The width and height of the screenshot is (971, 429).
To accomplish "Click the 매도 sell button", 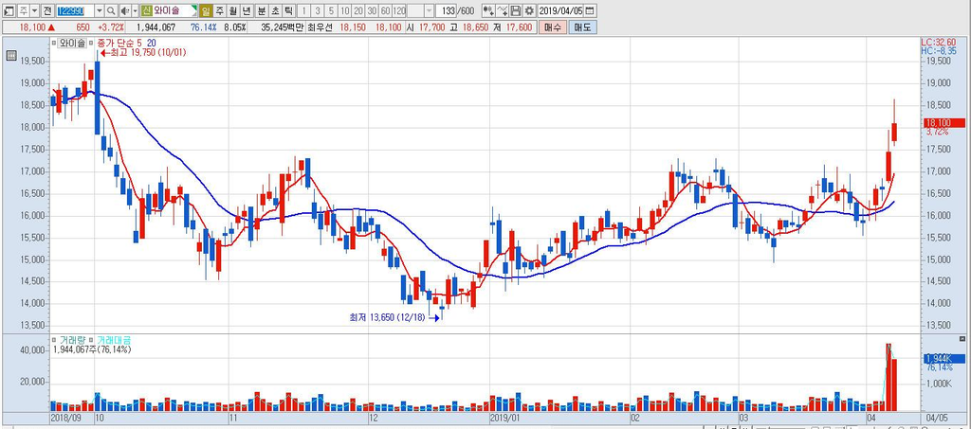I will (582, 27).
